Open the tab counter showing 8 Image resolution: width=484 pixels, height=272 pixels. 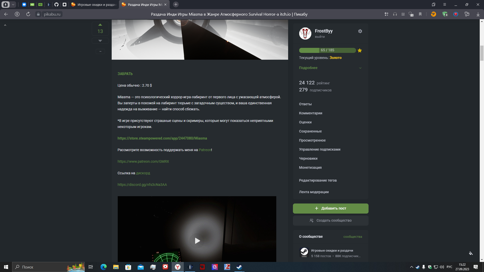(x=6, y=5)
